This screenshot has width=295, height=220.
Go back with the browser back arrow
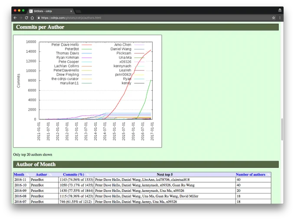pyautogui.click(x=15, y=18)
